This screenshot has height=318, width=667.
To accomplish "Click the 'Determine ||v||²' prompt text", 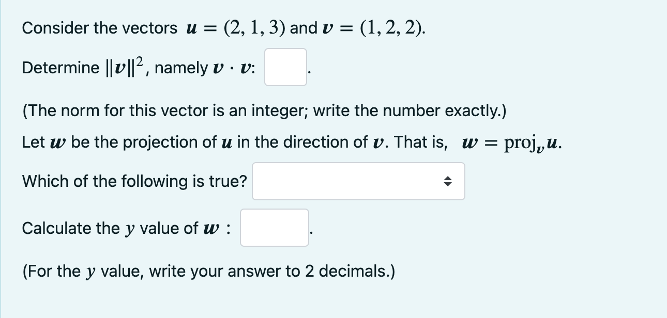I will tap(83, 67).
